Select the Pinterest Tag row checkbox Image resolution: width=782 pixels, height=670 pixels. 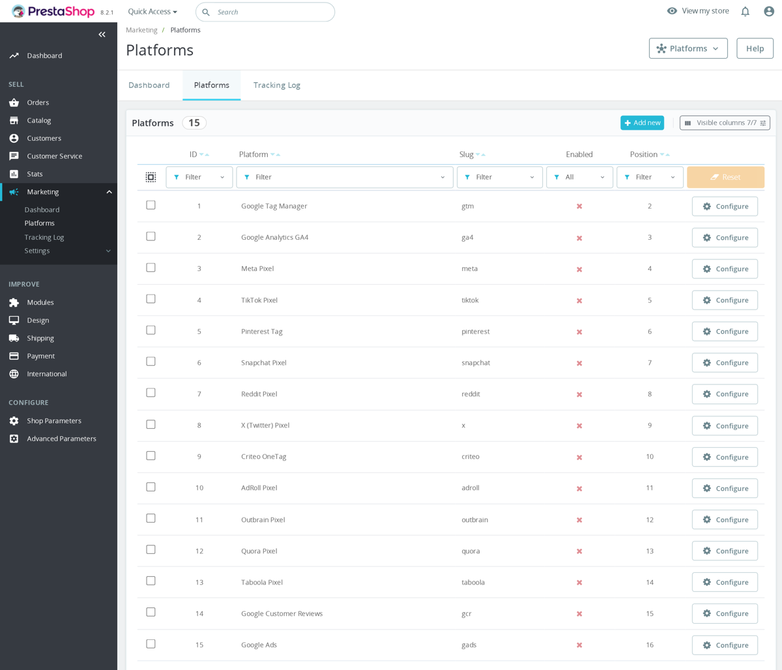click(151, 330)
